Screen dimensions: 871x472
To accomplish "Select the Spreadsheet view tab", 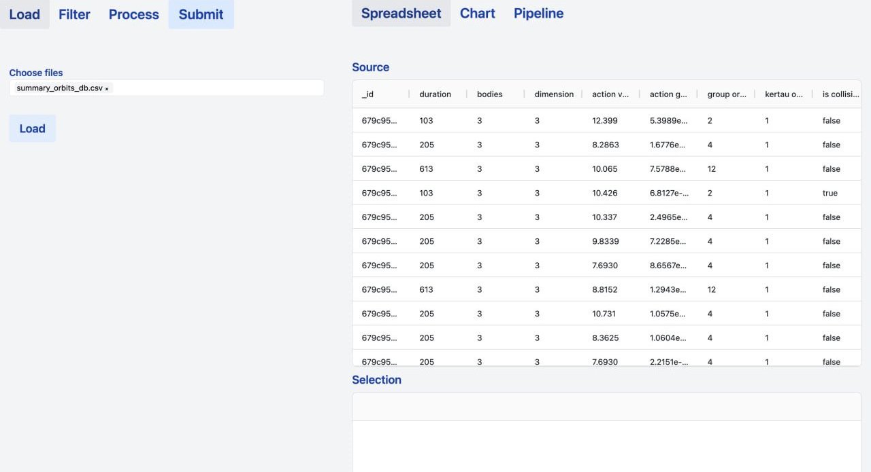I will pyautogui.click(x=401, y=13).
